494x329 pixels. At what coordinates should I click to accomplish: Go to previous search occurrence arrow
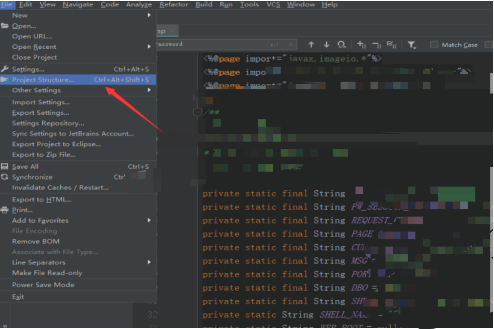click(311, 45)
